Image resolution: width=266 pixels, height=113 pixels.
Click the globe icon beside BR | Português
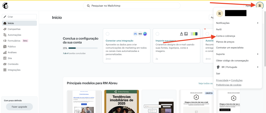[218, 67]
